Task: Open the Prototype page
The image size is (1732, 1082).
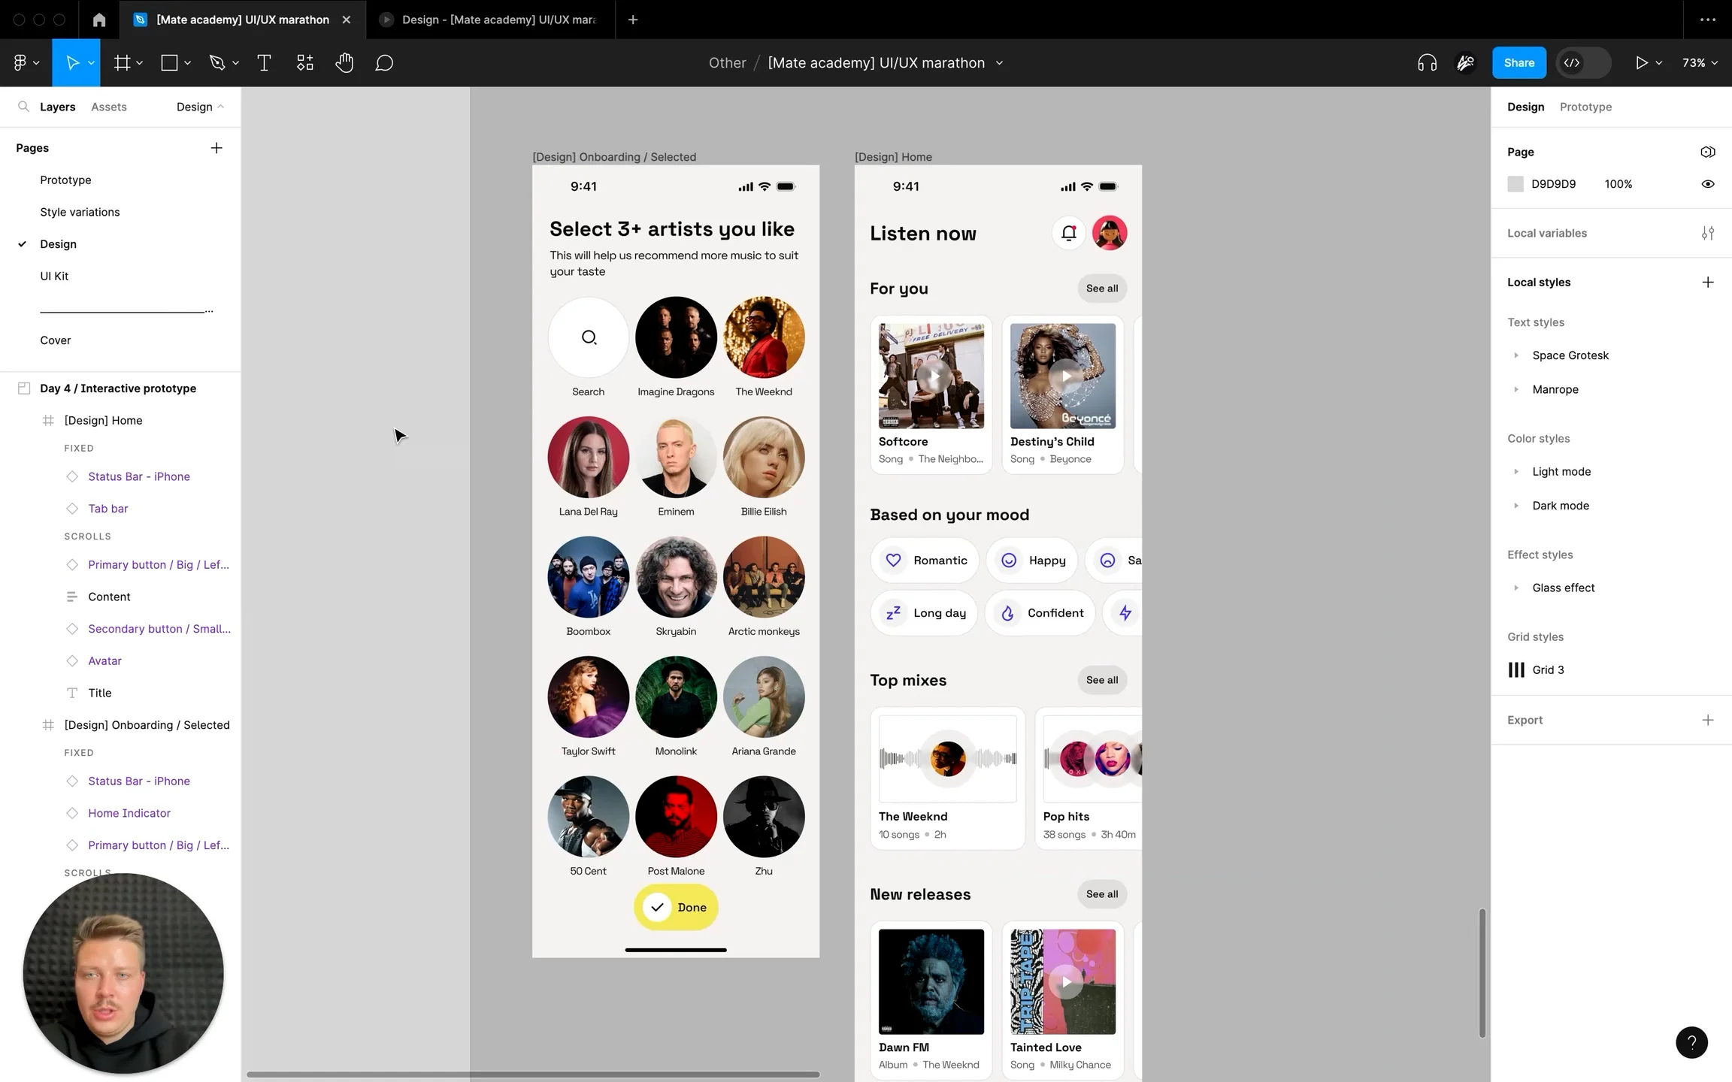Action: (65, 180)
